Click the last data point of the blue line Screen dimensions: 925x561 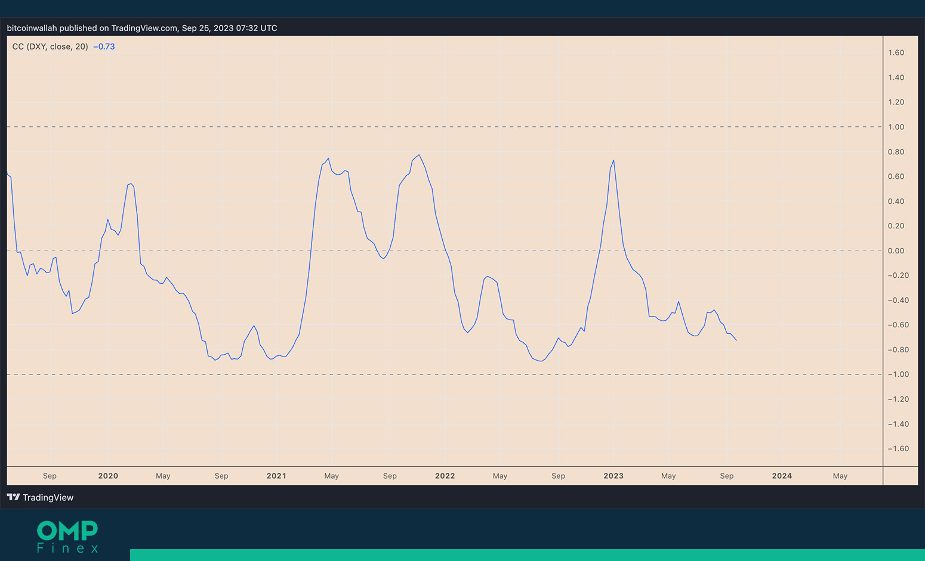736,340
